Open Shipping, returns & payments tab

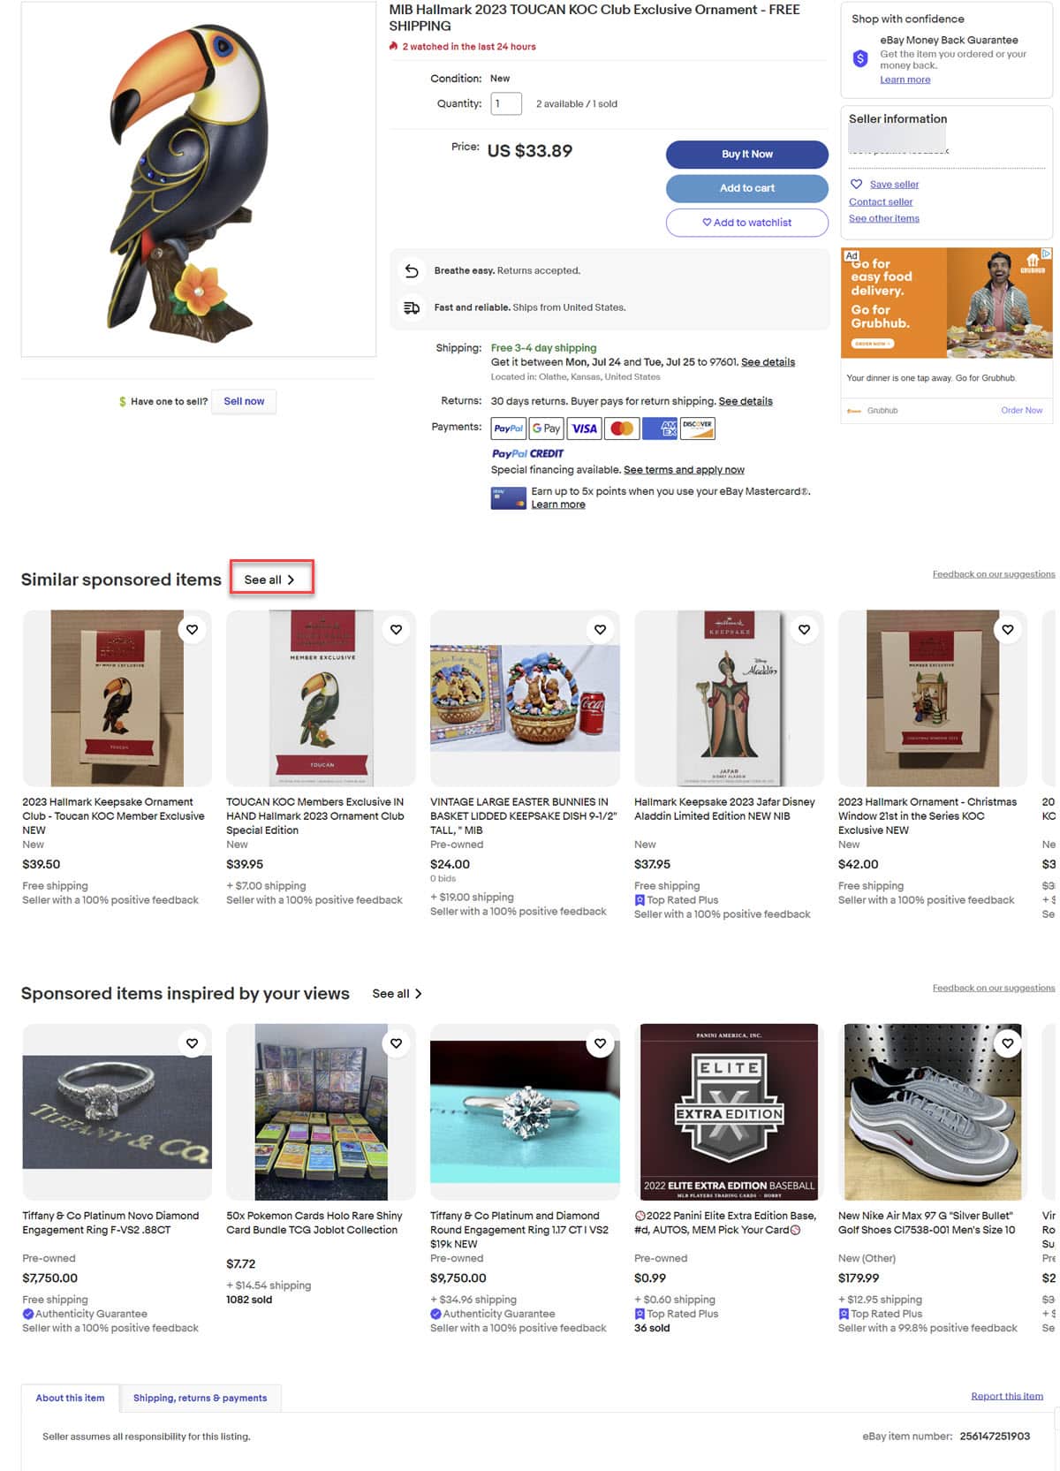[x=201, y=1398]
